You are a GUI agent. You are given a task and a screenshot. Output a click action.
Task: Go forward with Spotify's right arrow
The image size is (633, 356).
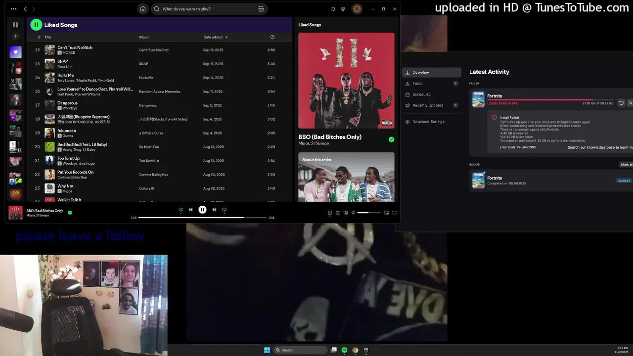pyautogui.click(x=34, y=9)
